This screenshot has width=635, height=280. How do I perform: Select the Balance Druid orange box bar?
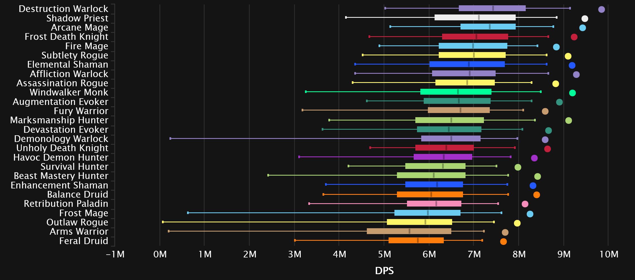coord(430,195)
